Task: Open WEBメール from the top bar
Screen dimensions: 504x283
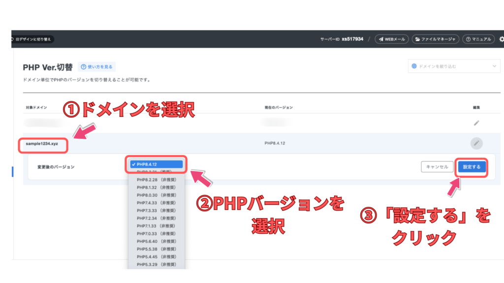Action: tap(391, 39)
